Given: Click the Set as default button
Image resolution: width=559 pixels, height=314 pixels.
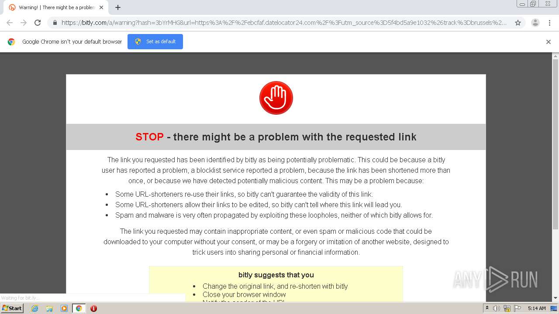Looking at the screenshot, I should click(x=155, y=41).
